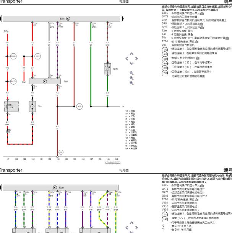Select the T2m connector entry in the legend
Viewport: 232px width, 233px height.
coord(177,31)
